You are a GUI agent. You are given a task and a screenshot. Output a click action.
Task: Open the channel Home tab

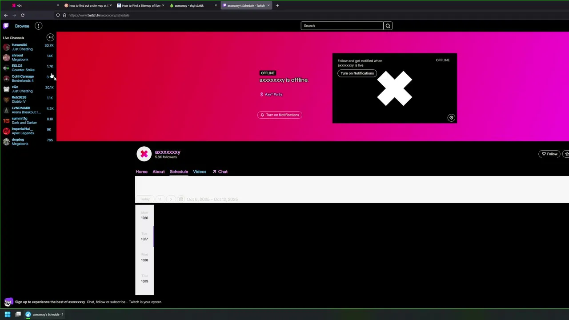[141, 172]
